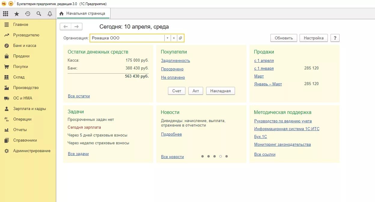
Task: Create a document with the Накладная button
Action: pyautogui.click(x=220, y=91)
